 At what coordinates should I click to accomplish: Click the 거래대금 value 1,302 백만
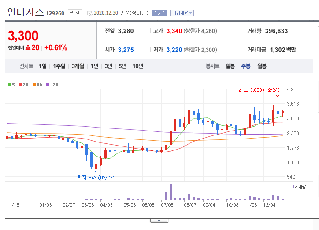pos(283,50)
